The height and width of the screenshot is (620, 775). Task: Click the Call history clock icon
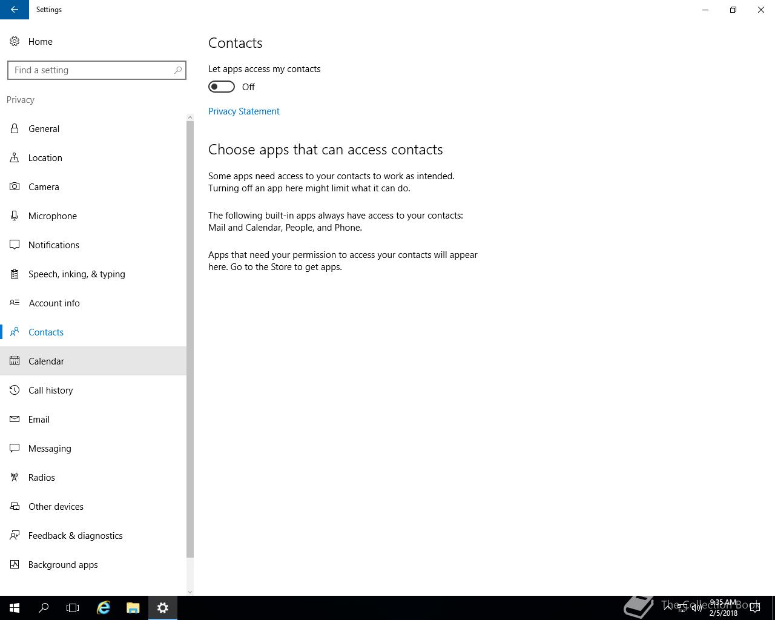point(15,390)
